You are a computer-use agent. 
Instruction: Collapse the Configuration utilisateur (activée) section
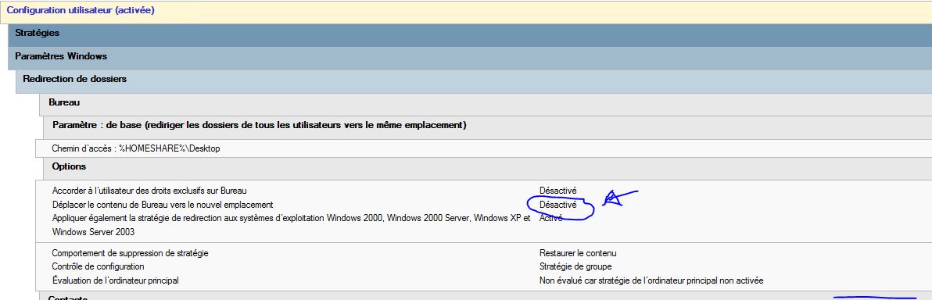466,11
